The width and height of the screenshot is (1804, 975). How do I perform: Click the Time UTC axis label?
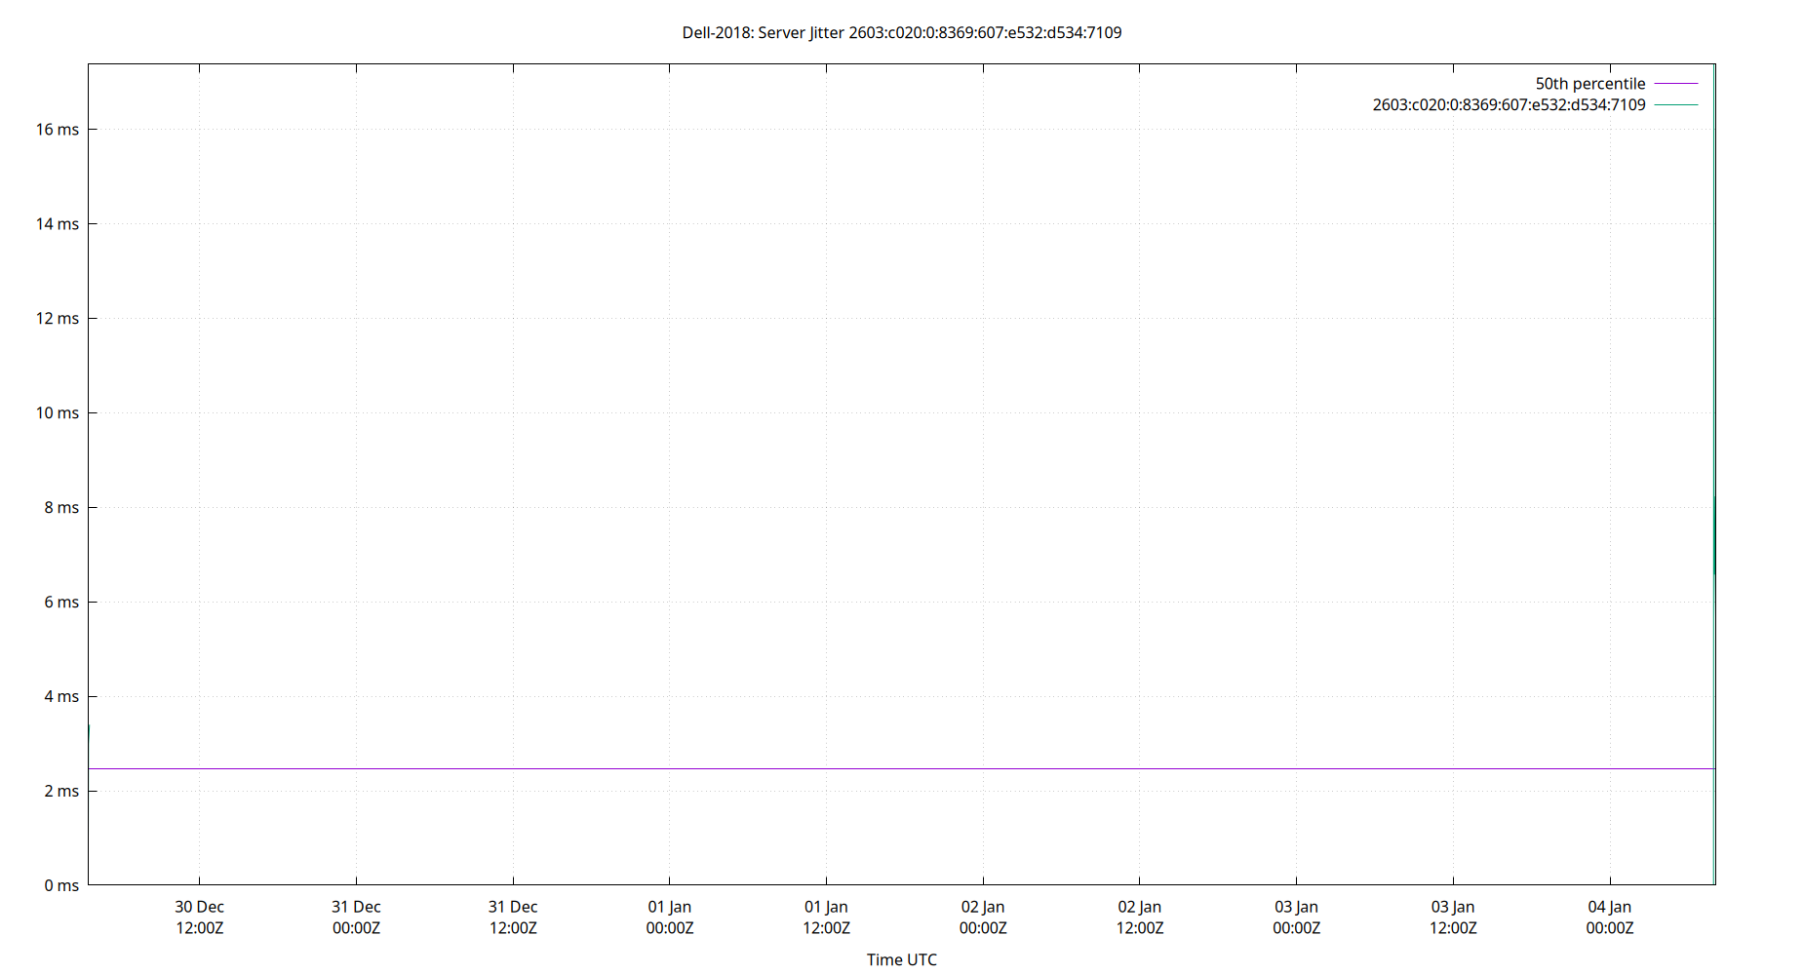901,959
